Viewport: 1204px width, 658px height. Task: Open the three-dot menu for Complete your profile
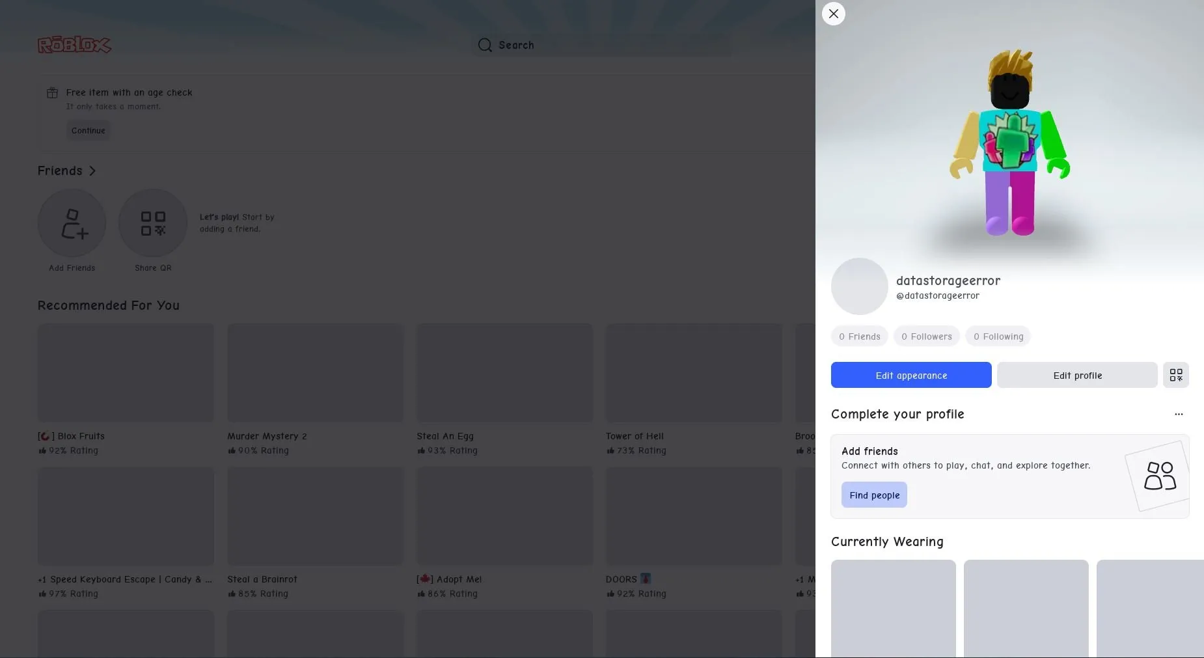tap(1179, 414)
